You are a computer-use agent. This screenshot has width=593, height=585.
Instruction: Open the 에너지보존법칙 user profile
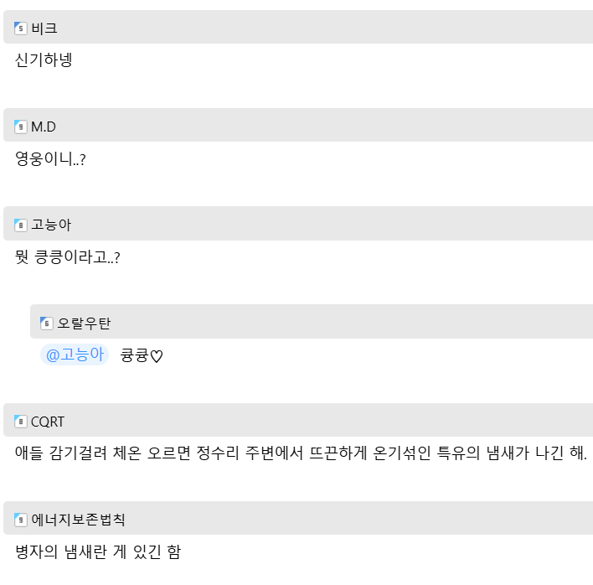pyautogui.click(x=78, y=520)
